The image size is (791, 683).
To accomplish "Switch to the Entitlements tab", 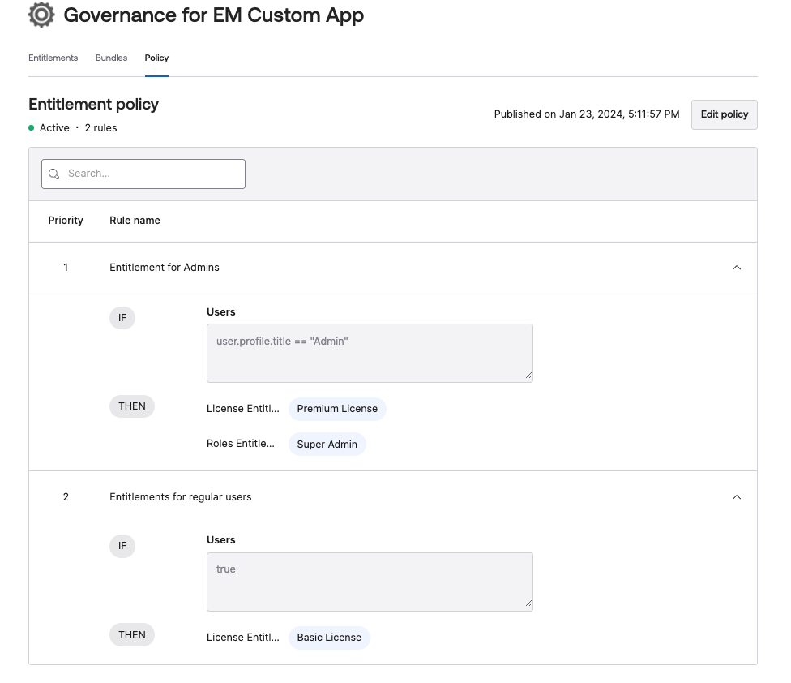I will click(x=53, y=58).
